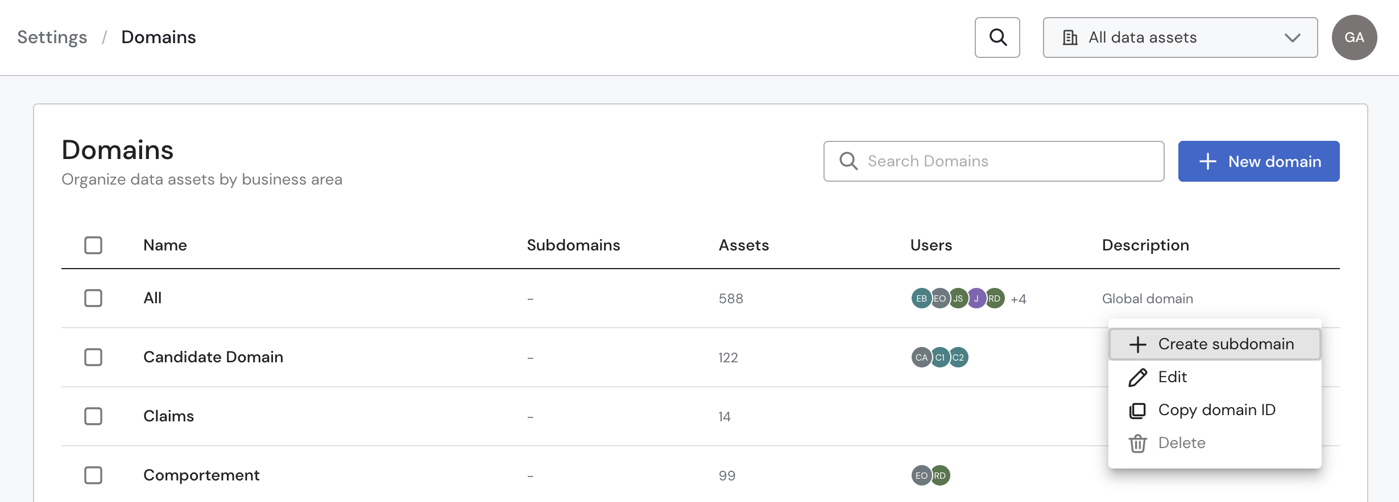Check the Comportement row checkbox
Image resolution: width=1399 pixels, height=502 pixels.
point(93,475)
